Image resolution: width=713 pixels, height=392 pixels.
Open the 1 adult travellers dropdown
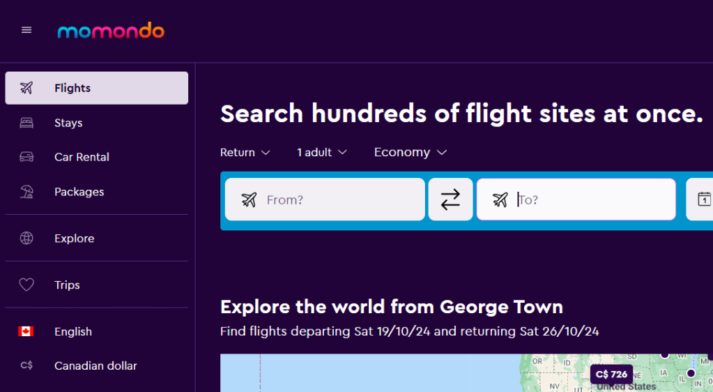coord(321,152)
